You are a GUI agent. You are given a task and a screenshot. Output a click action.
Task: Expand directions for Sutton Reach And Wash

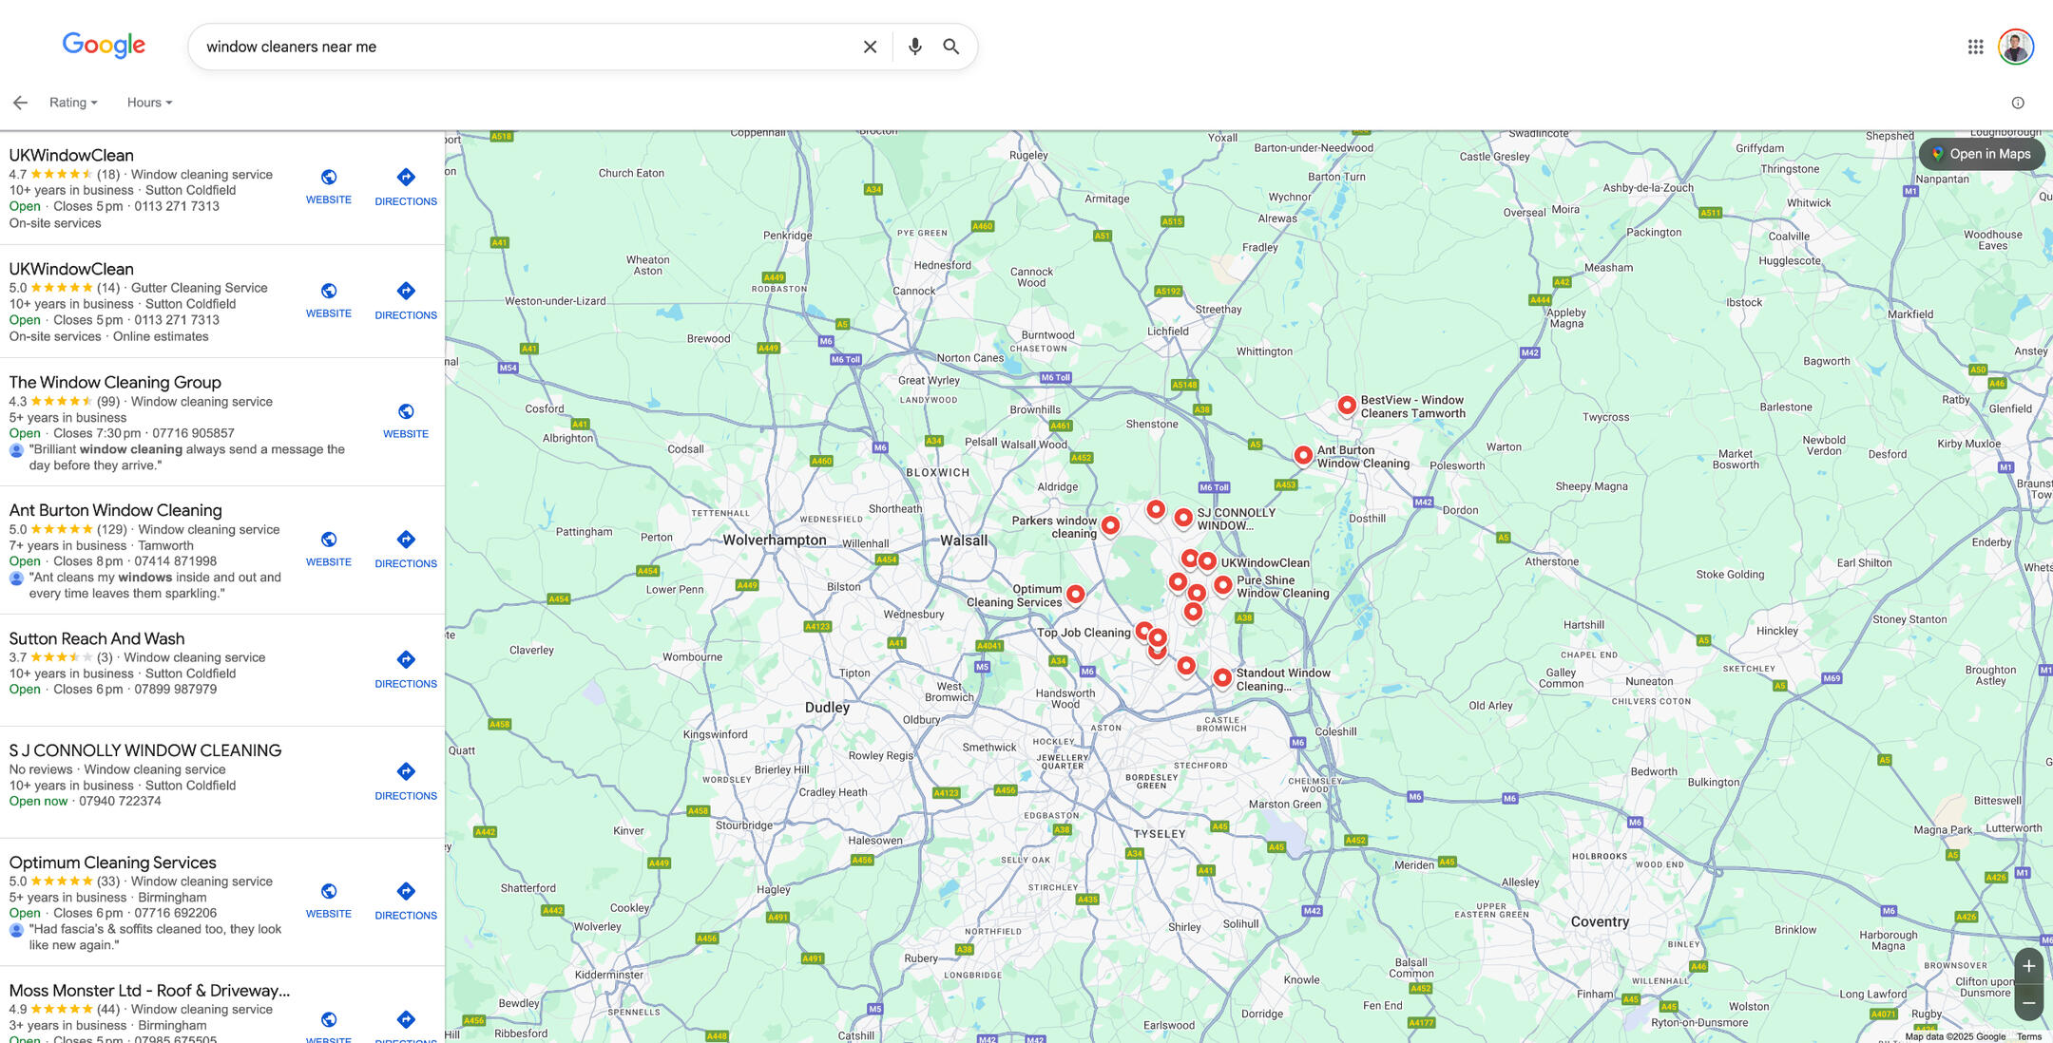pyautogui.click(x=405, y=669)
